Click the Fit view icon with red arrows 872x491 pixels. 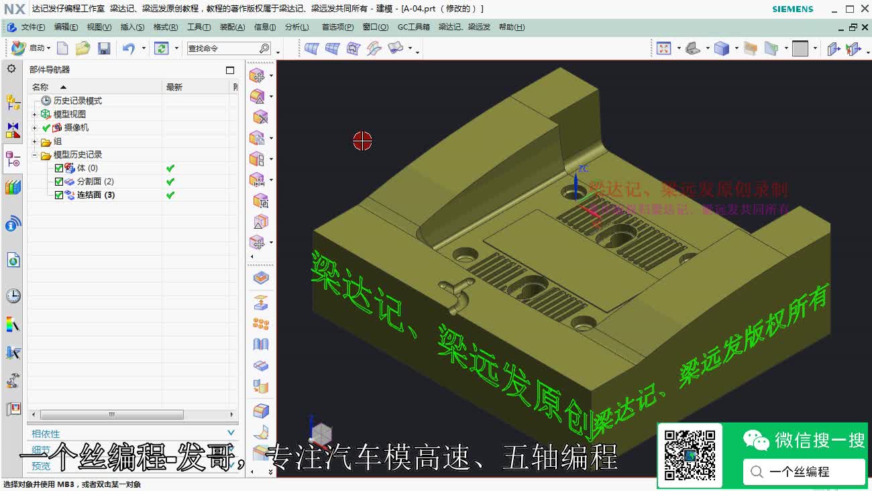tap(664, 48)
